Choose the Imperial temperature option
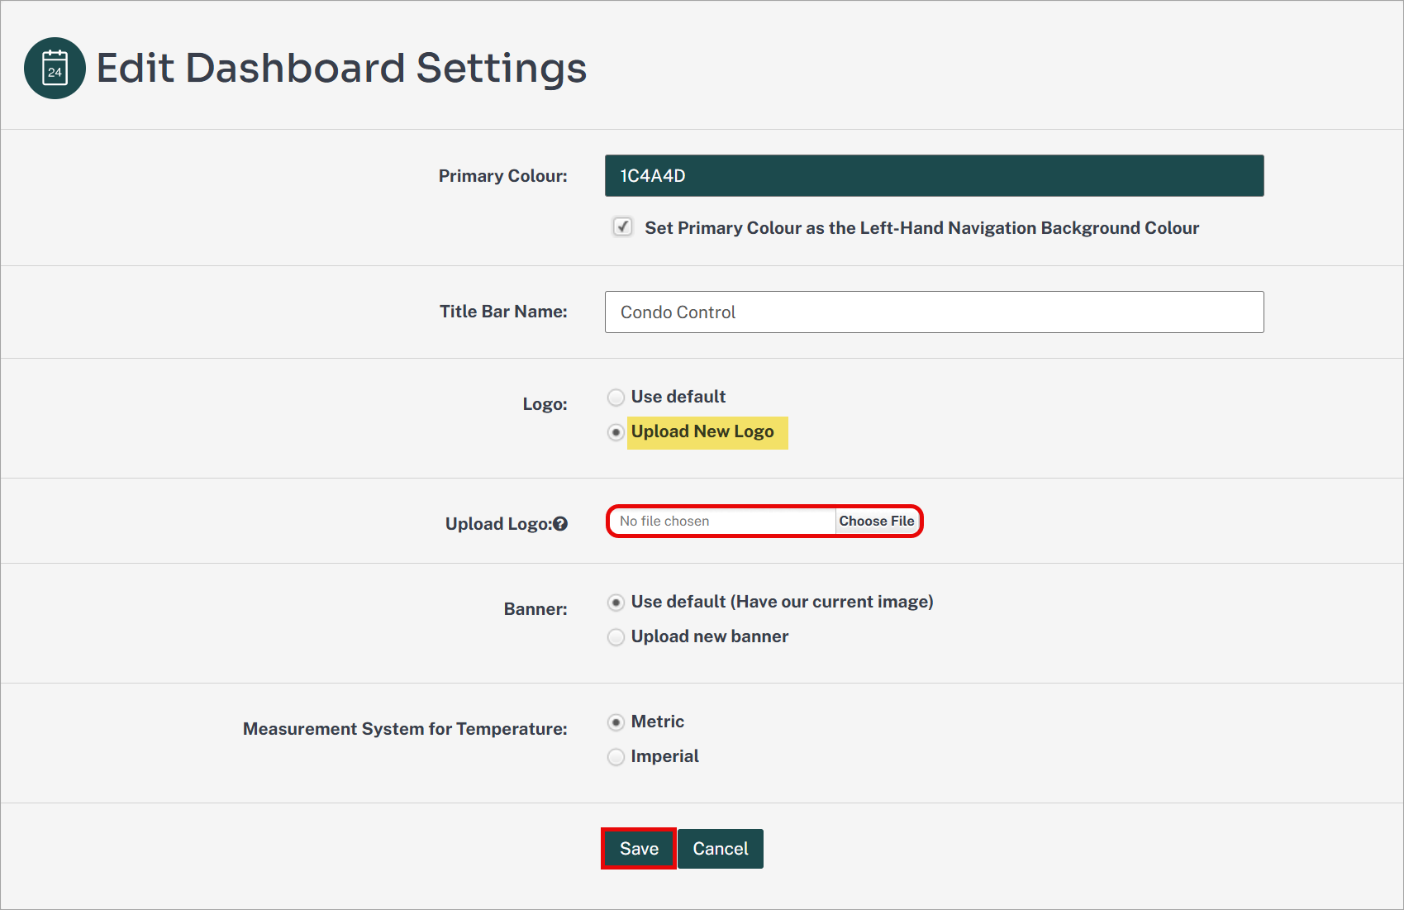 pyautogui.click(x=616, y=757)
